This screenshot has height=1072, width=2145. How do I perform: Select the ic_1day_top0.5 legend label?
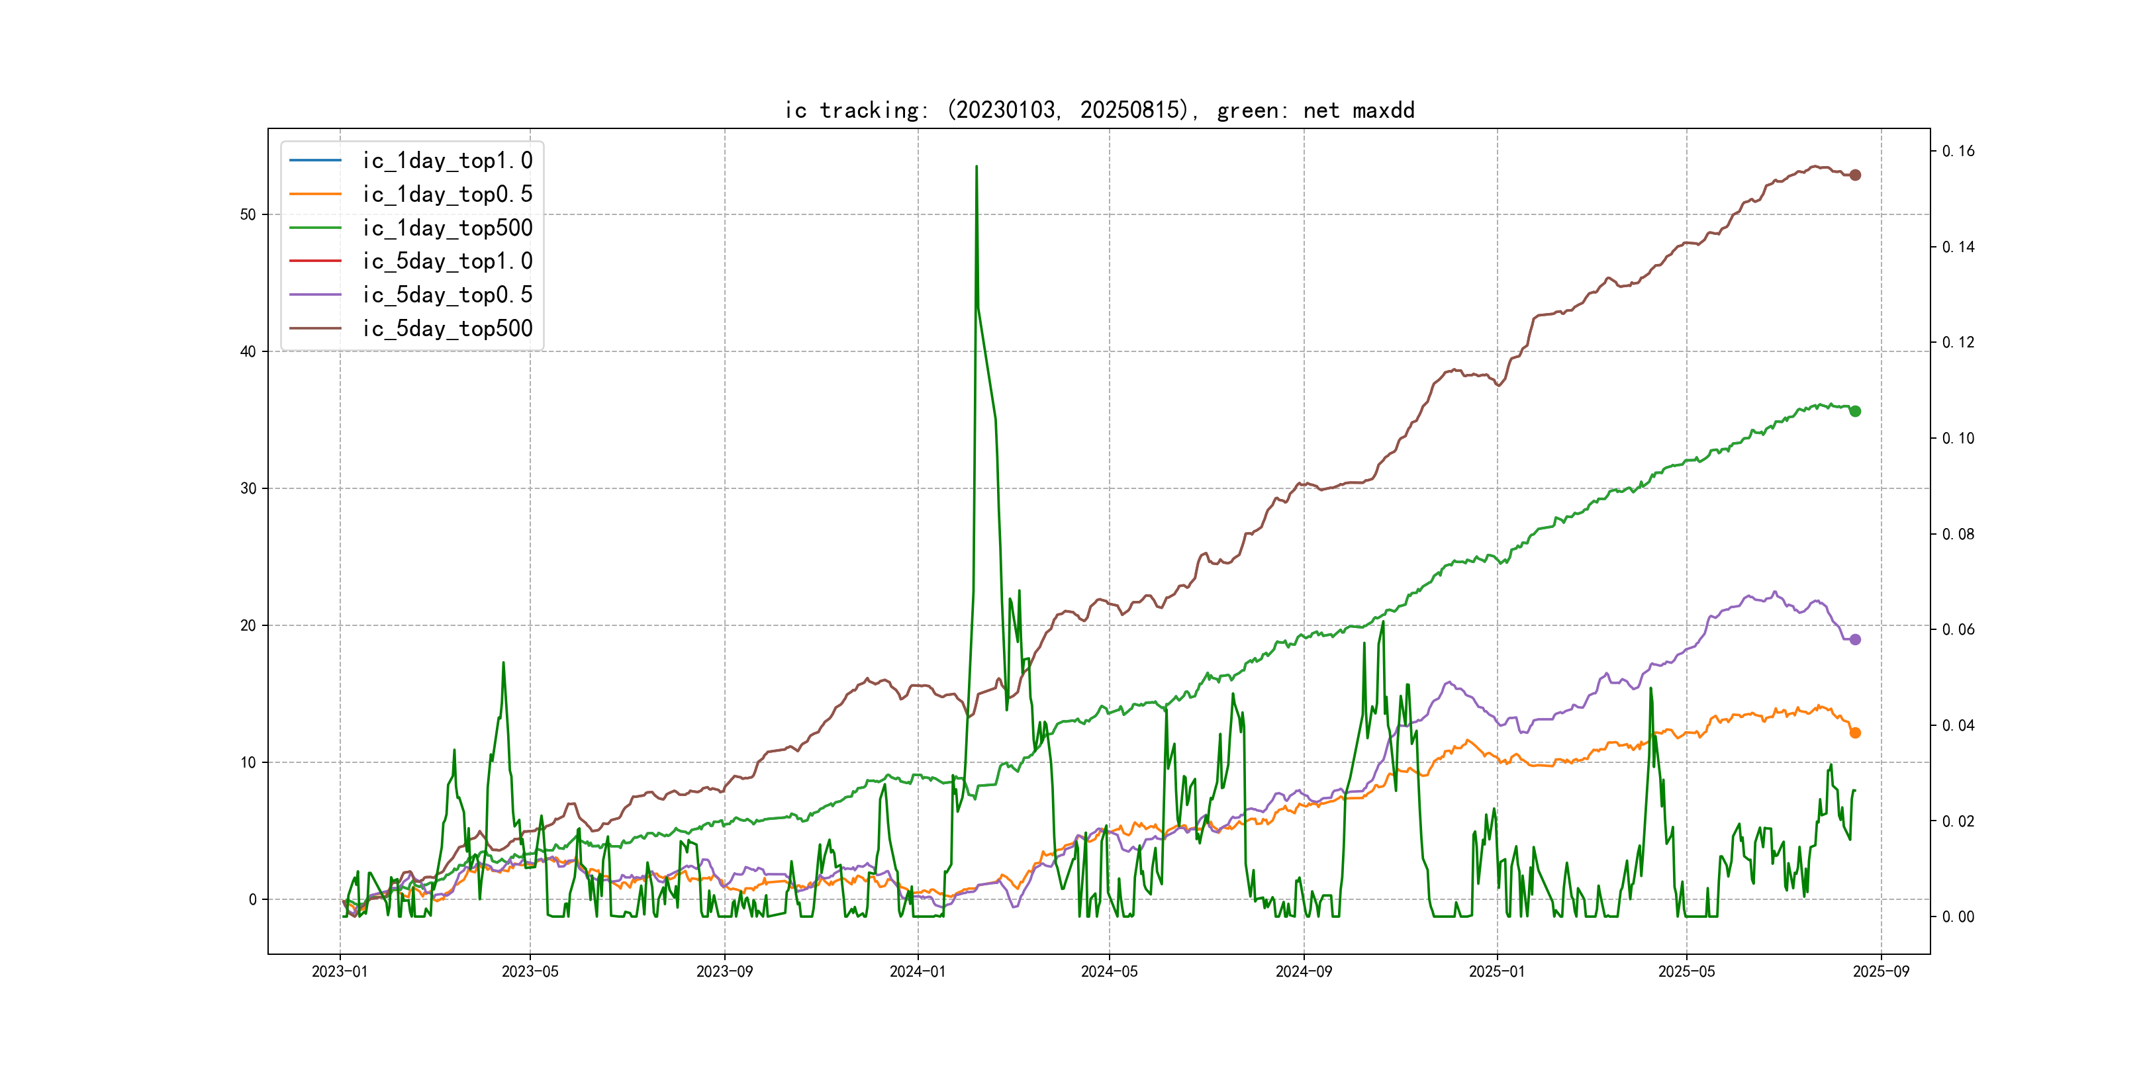pyautogui.click(x=447, y=194)
